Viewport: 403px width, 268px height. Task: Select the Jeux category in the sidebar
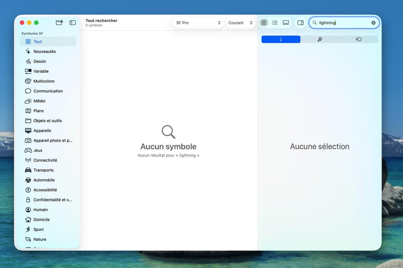point(37,150)
